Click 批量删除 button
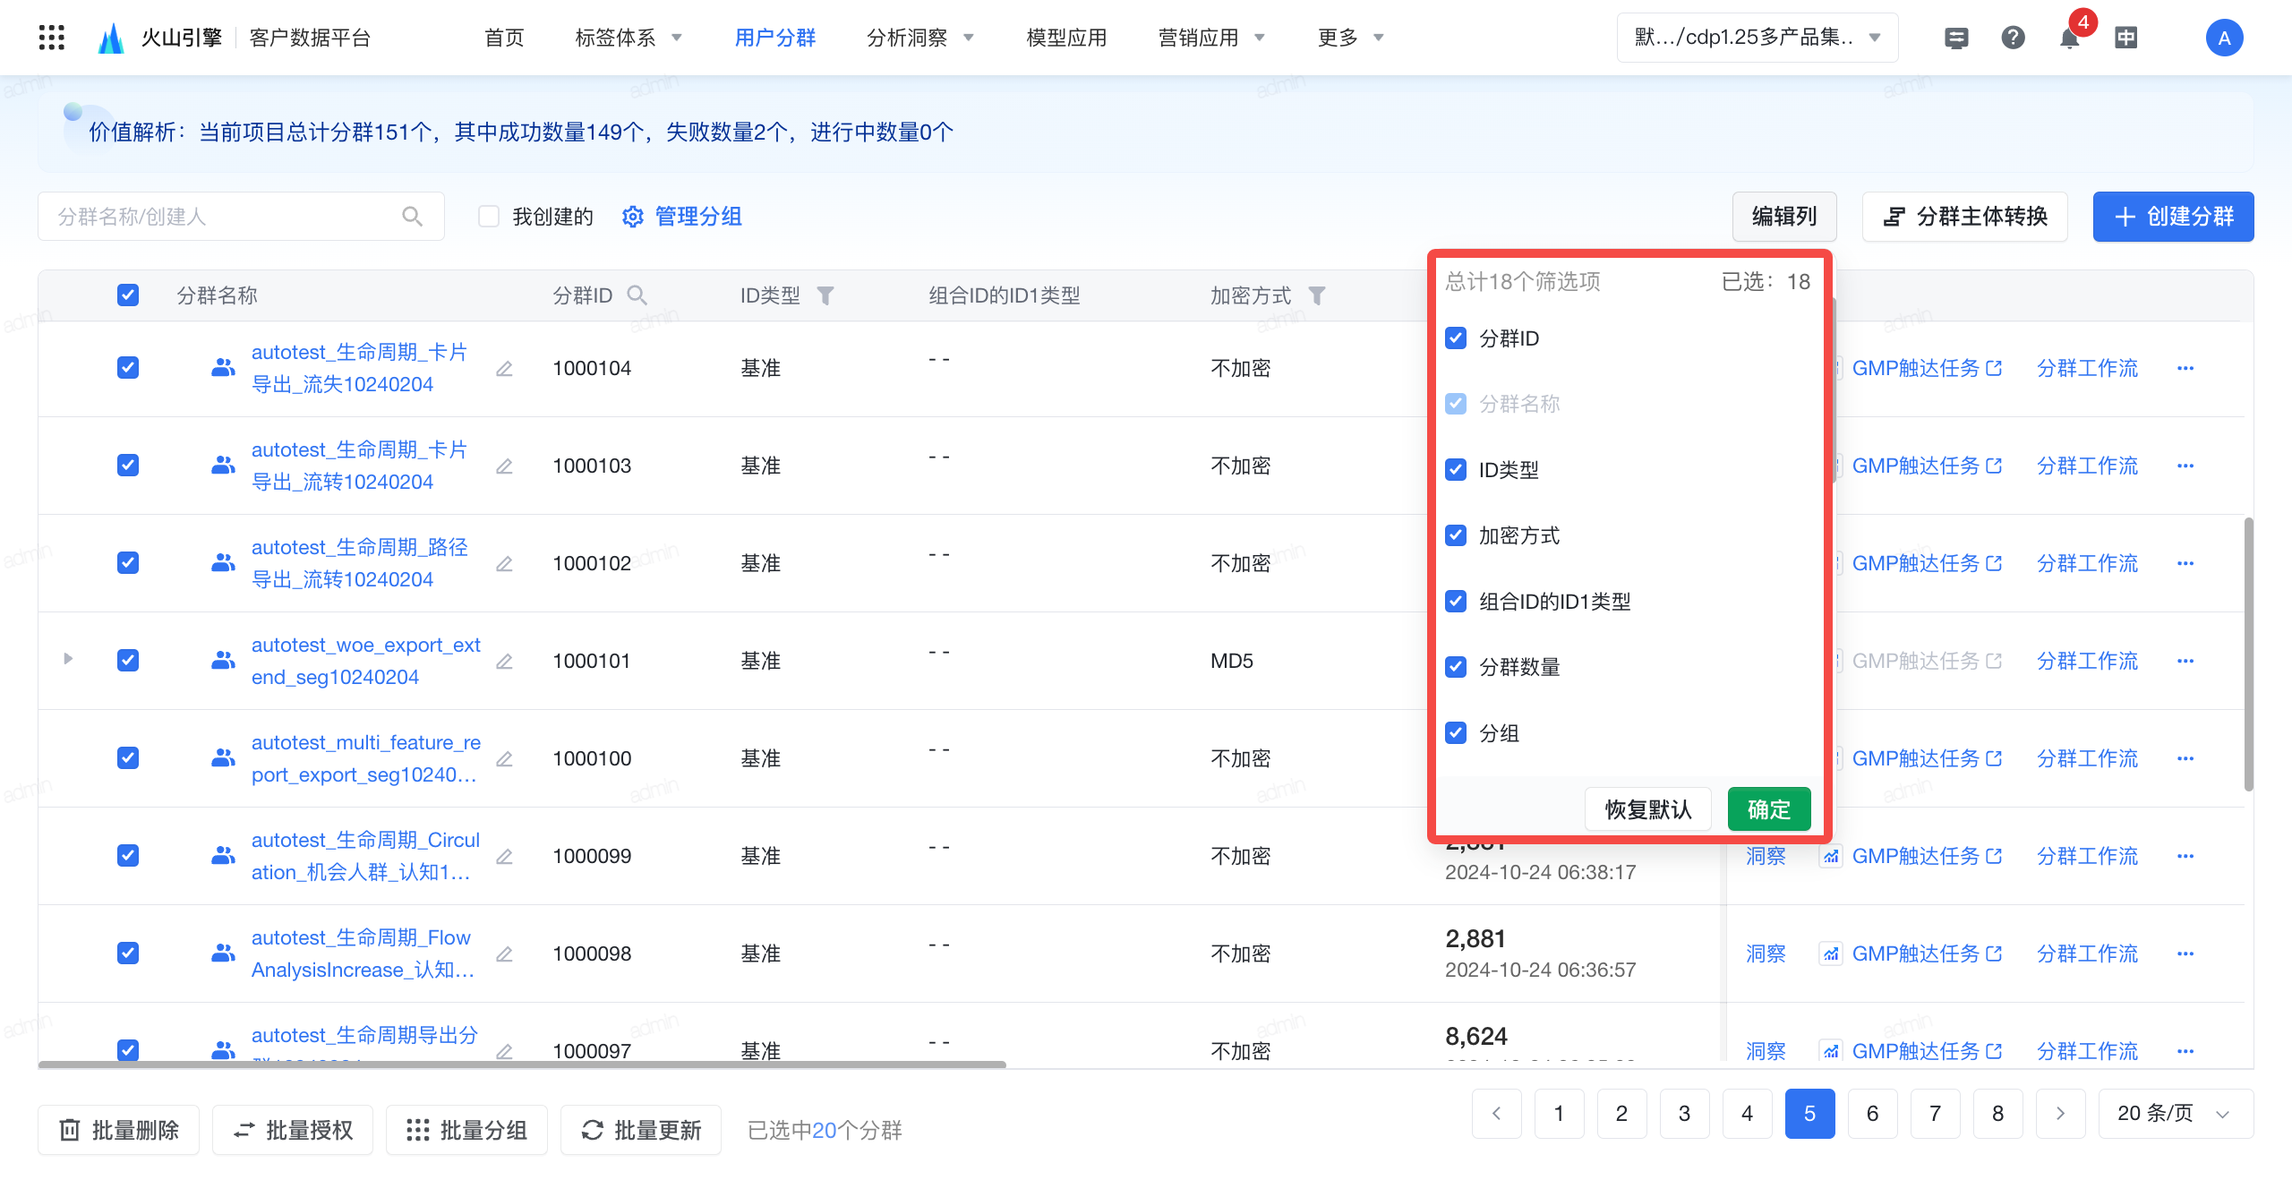This screenshot has height=1180, width=2292. 118,1130
